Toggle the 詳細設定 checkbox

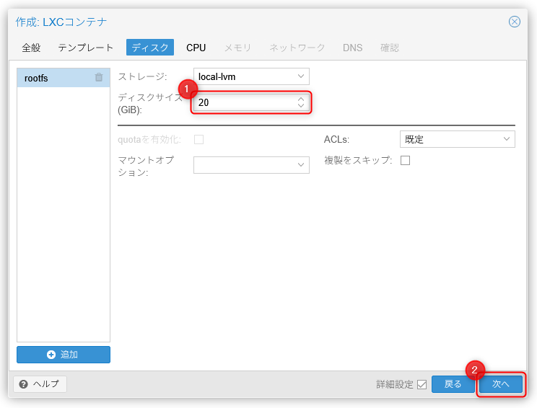(x=422, y=384)
